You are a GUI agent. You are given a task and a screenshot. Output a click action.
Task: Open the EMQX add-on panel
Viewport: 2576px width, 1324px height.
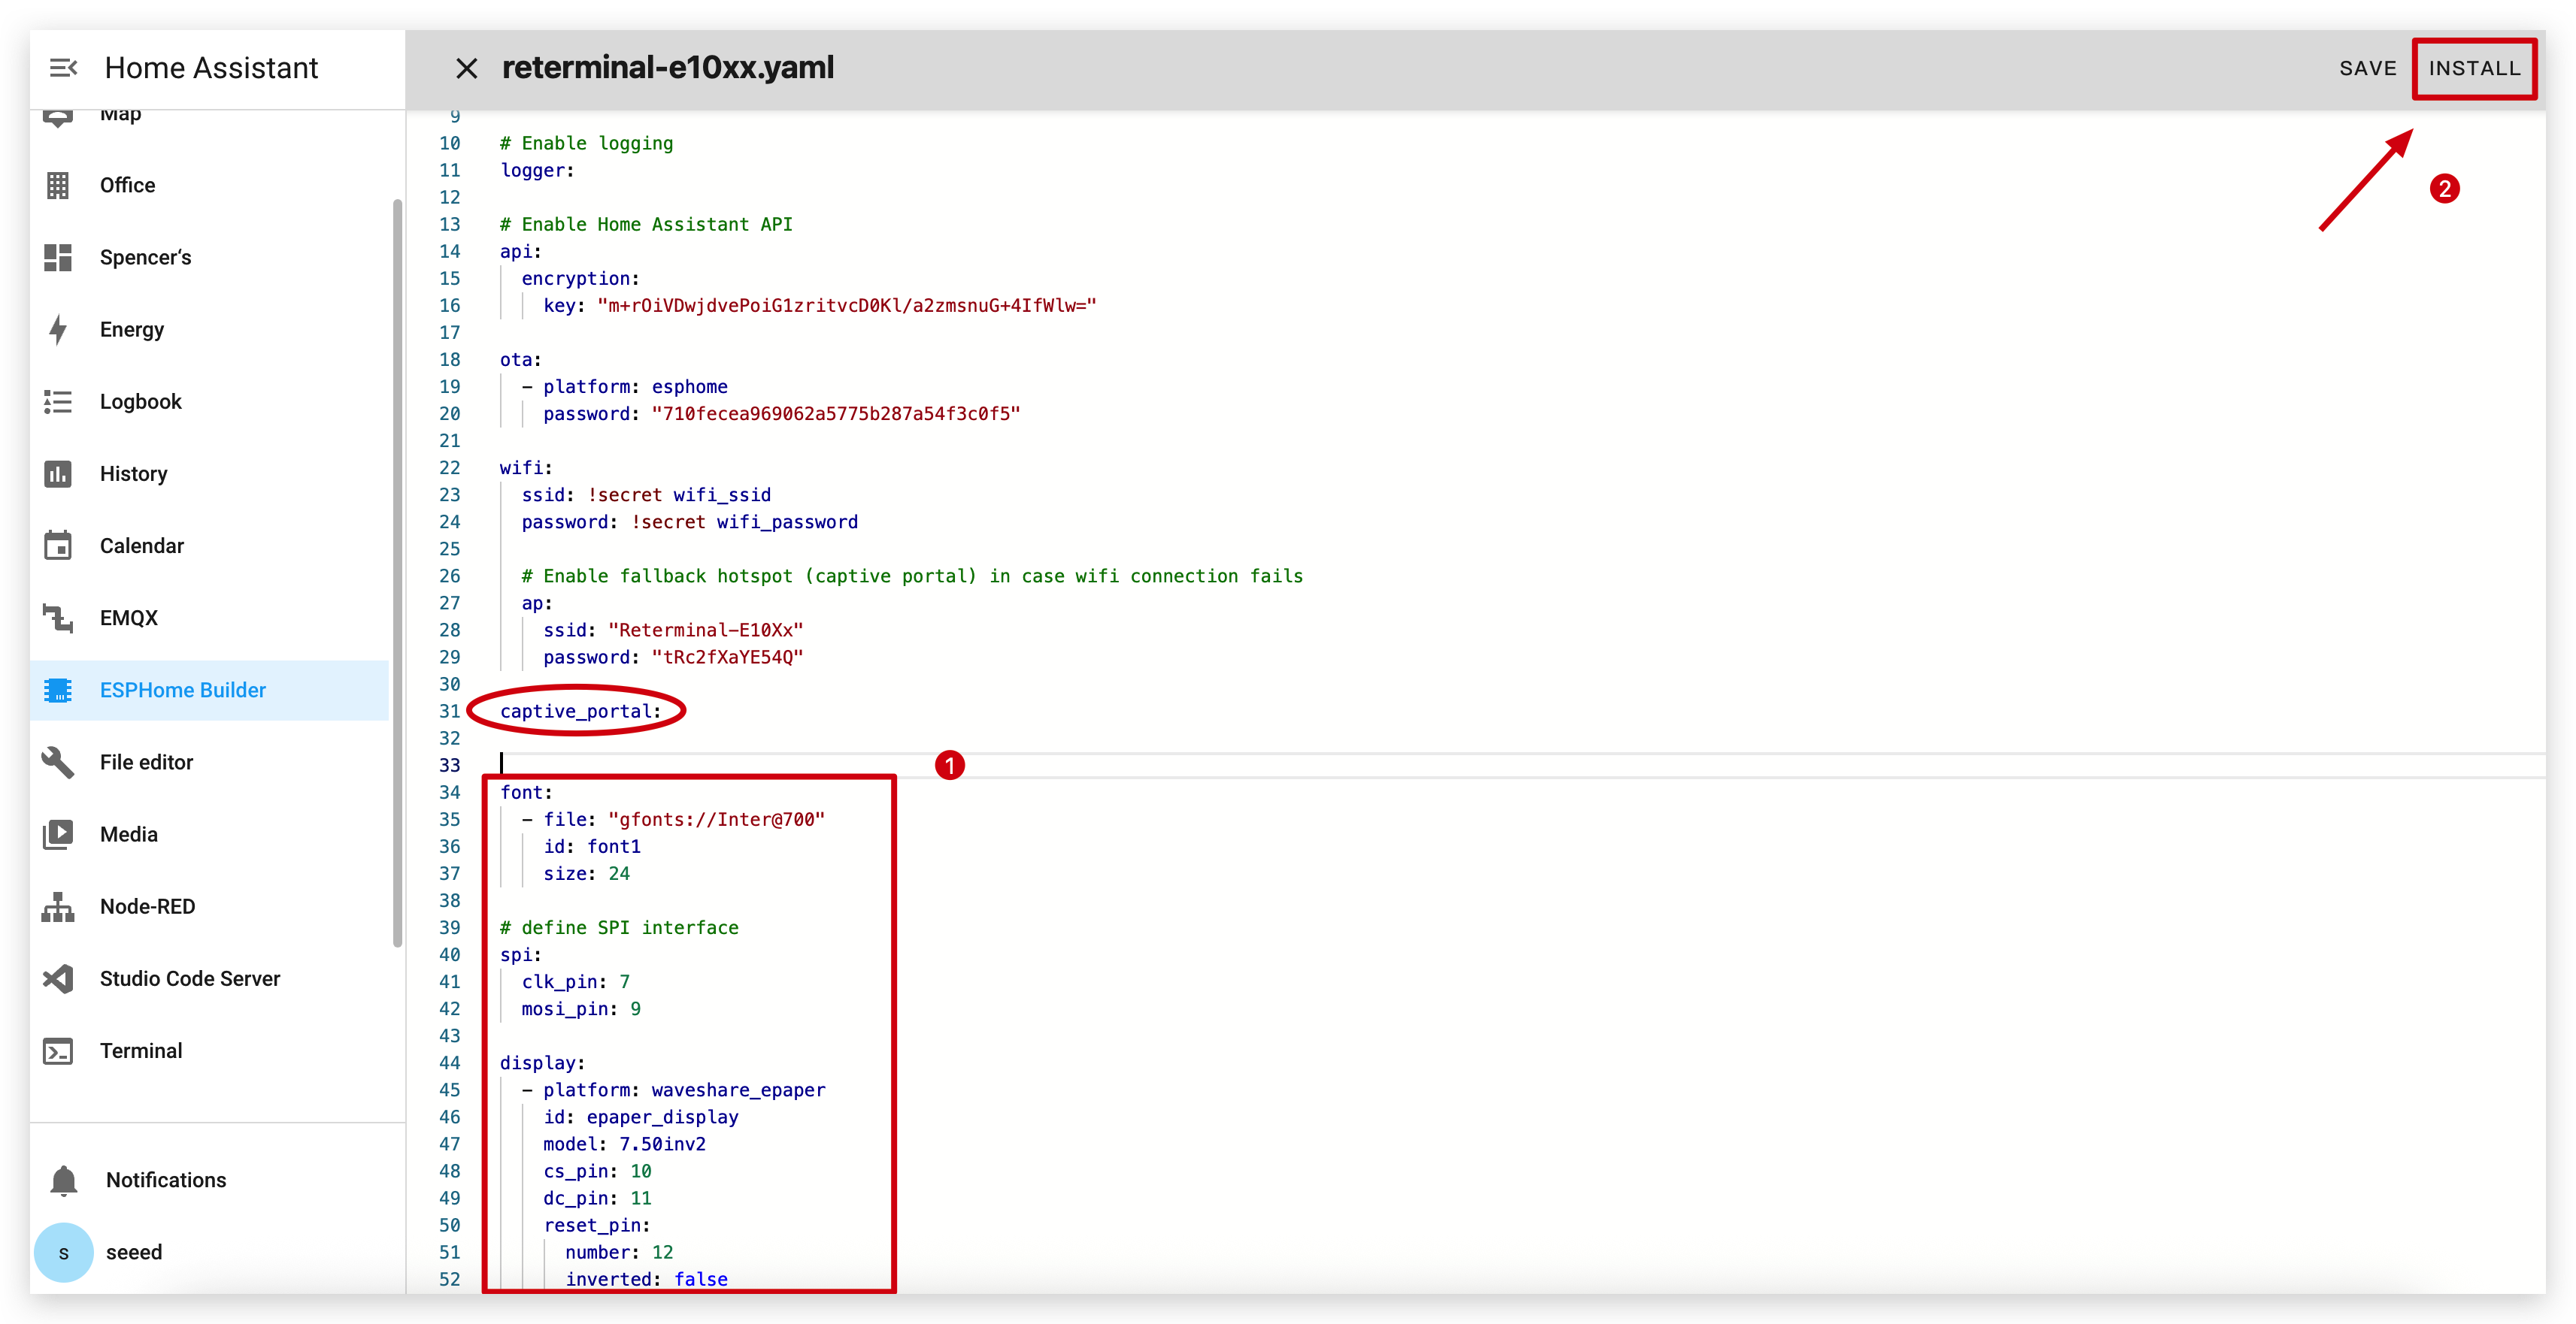209,618
